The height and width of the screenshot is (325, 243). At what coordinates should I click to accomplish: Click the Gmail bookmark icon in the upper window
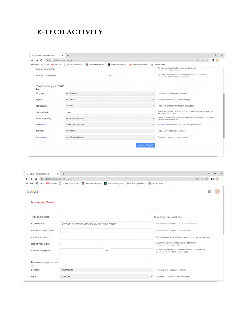[32, 64]
